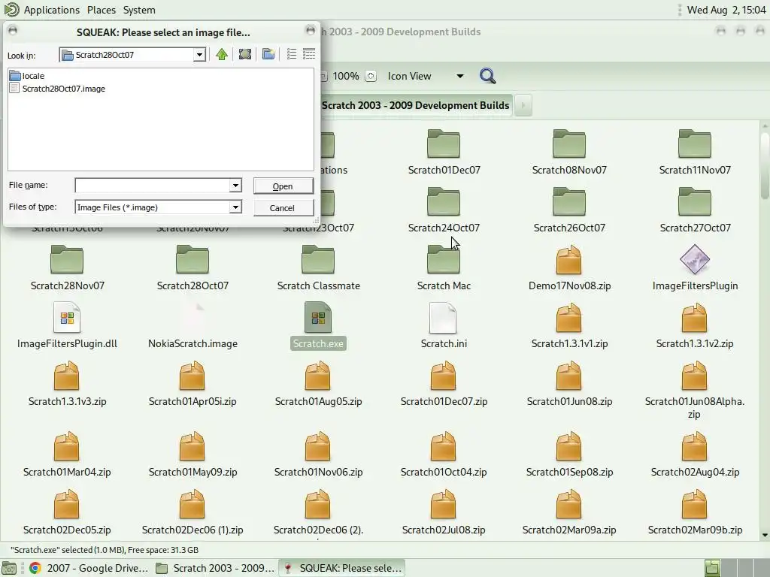Click the desktop icon in the SQUEAK dialog

pyautogui.click(x=244, y=54)
